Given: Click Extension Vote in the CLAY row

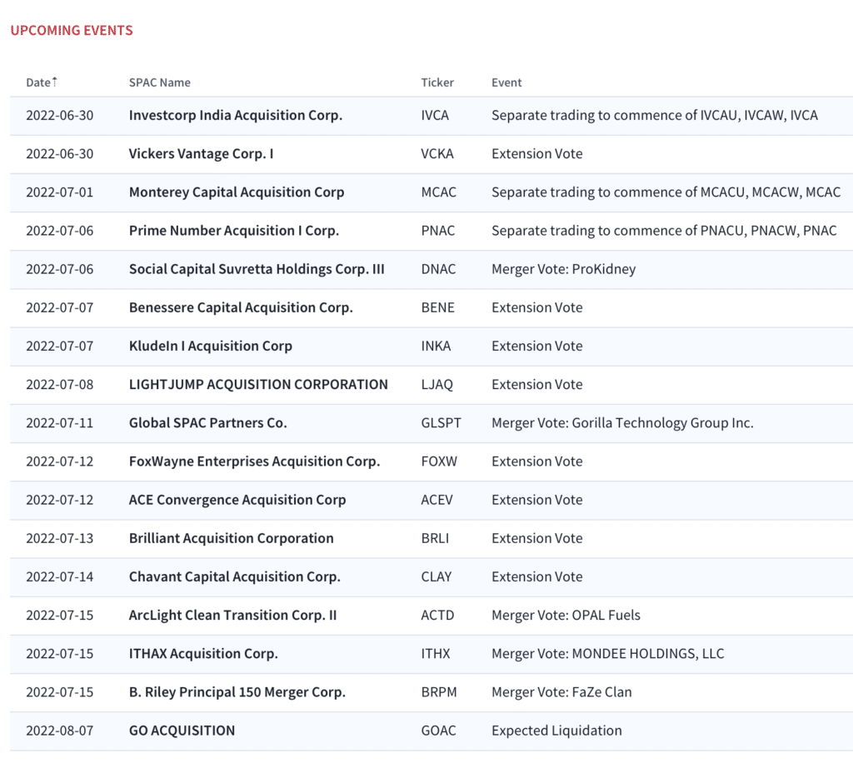Looking at the screenshot, I should click(x=537, y=576).
